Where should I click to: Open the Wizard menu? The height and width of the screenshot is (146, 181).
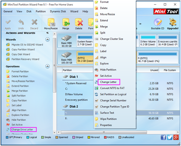point(74,11)
